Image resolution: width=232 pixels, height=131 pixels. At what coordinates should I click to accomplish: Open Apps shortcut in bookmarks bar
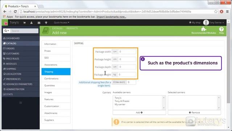pyautogui.click(x=8, y=17)
